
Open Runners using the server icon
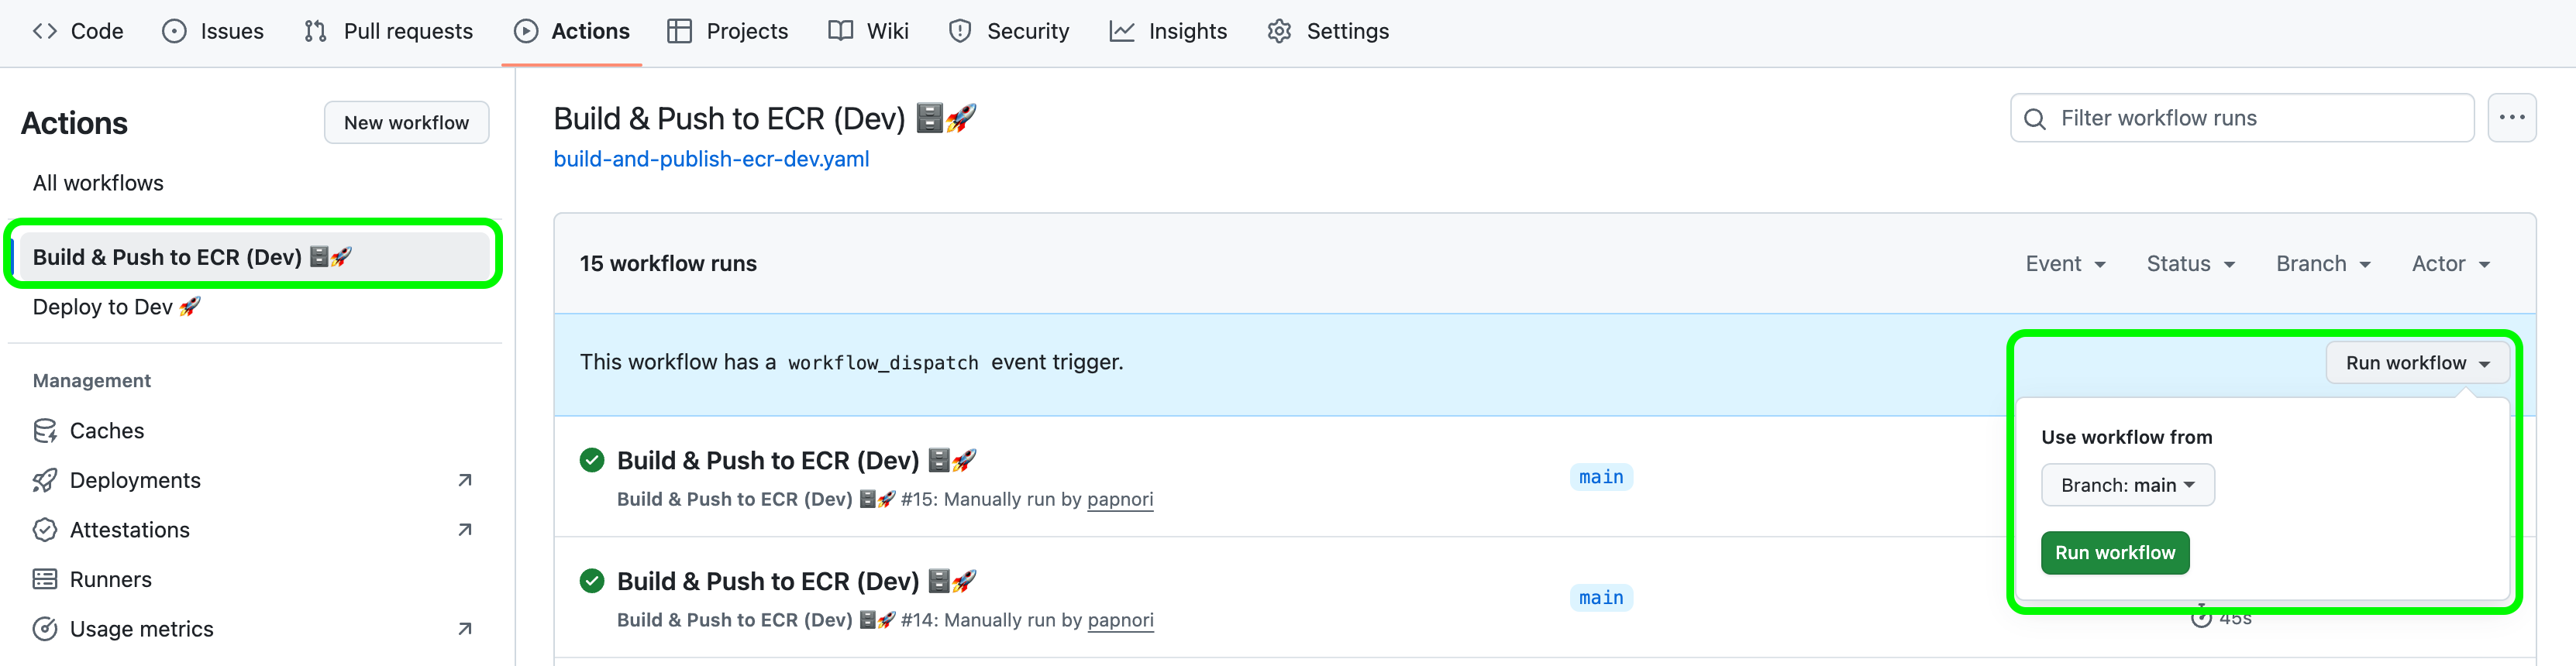click(46, 579)
